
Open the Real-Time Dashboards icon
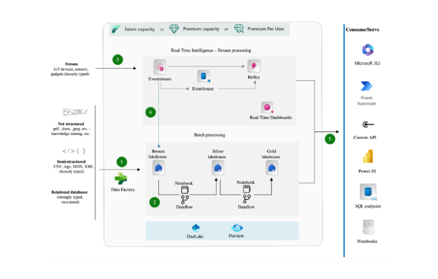(x=267, y=108)
